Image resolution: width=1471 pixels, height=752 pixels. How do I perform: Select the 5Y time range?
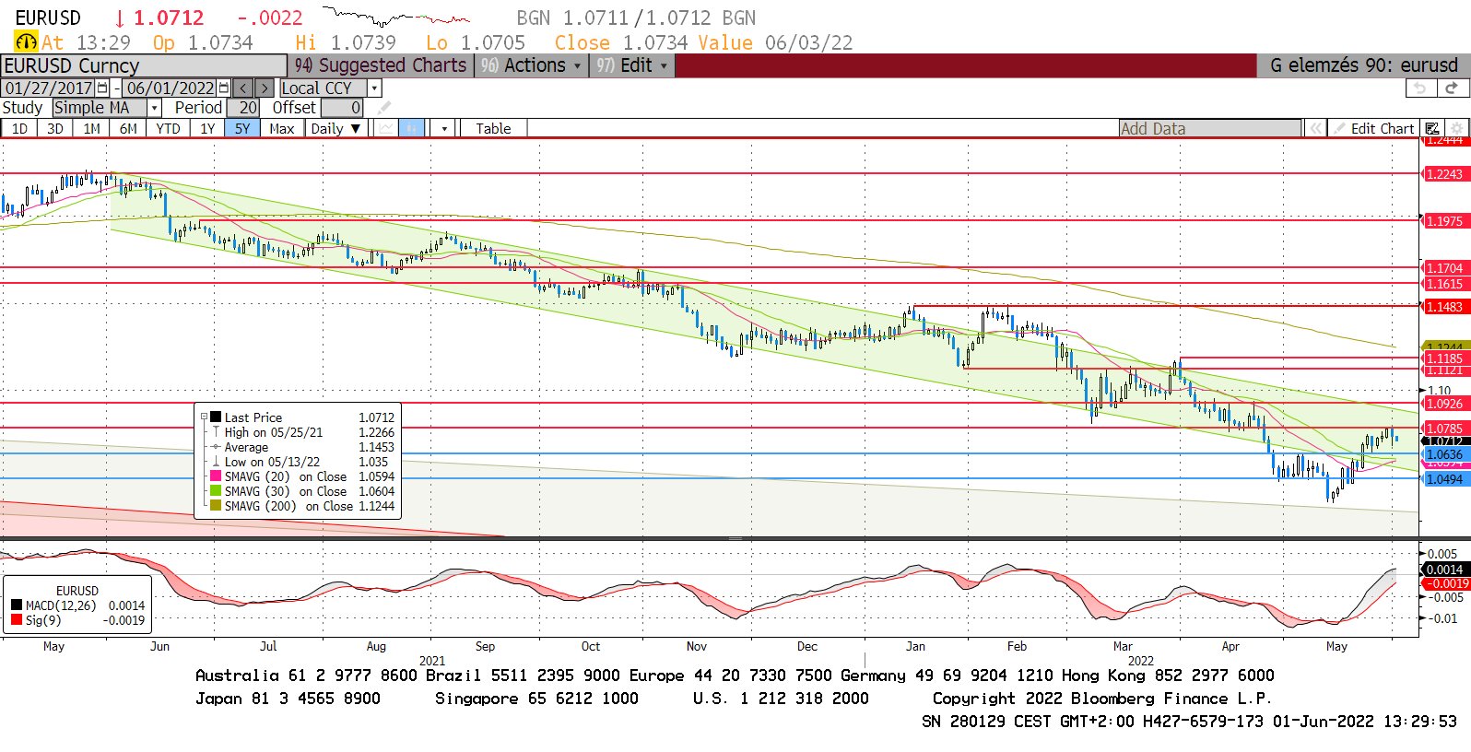click(242, 129)
